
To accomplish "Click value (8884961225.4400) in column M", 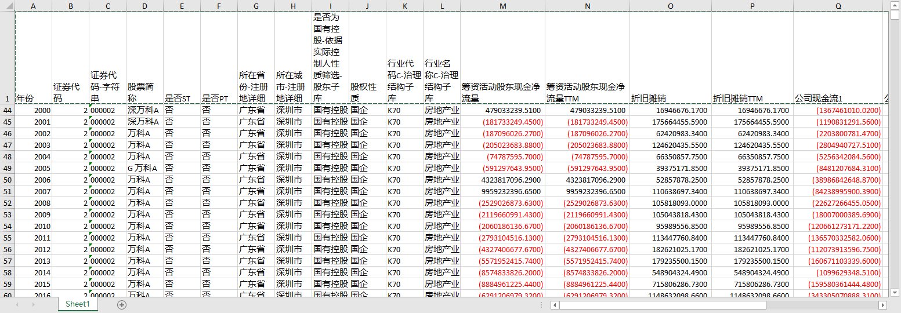I will pyautogui.click(x=502, y=284).
